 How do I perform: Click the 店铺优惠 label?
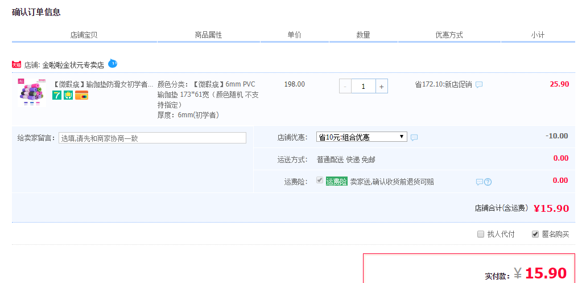pyautogui.click(x=292, y=137)
